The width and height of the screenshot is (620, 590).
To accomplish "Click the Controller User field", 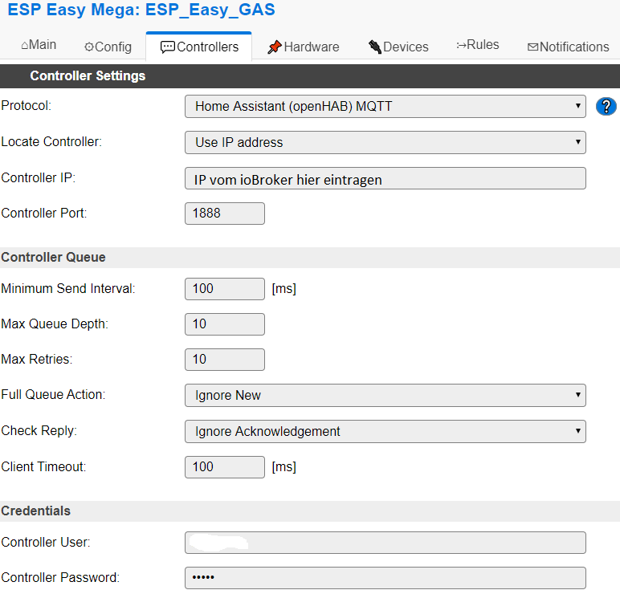I will point(385,543).
